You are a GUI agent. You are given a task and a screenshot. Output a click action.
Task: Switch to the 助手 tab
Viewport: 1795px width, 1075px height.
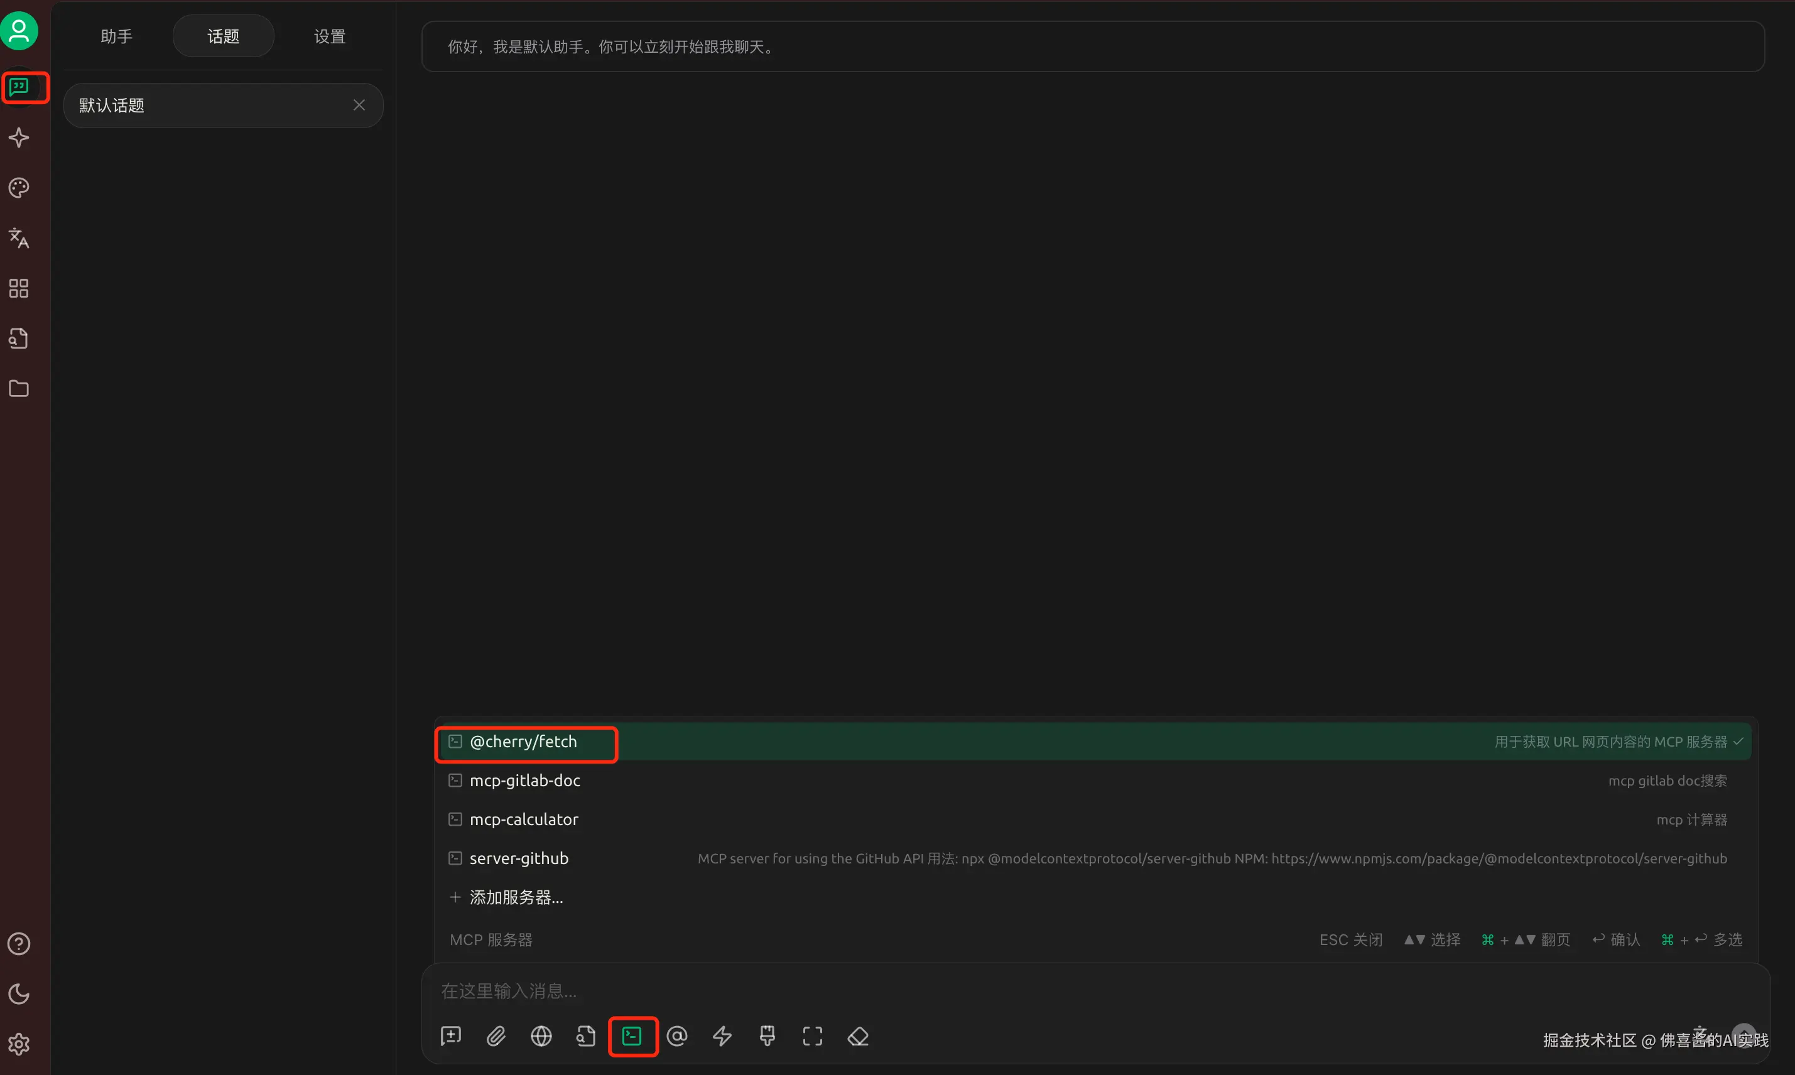click(x=117, y=36)
